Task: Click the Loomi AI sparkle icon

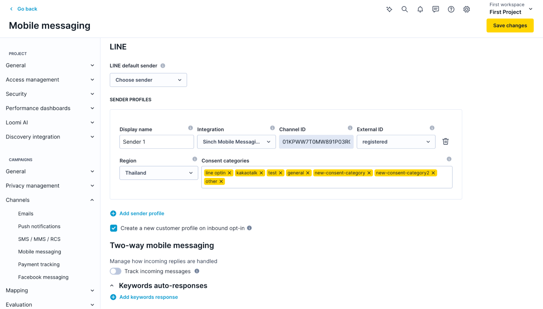Action: pos(389,9)
